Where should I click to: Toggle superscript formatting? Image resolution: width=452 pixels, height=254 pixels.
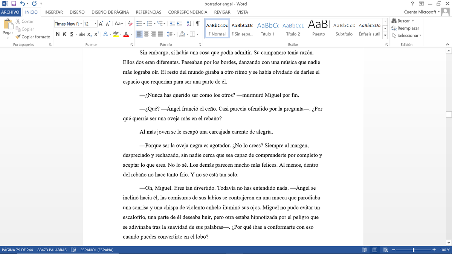pyautogui.click(x=96, y=34)
